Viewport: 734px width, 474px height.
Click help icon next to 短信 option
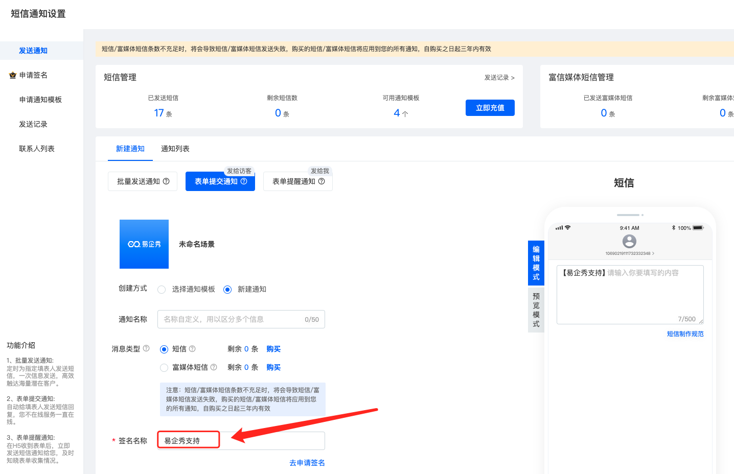pyautogui.click(x=192, y=349)
